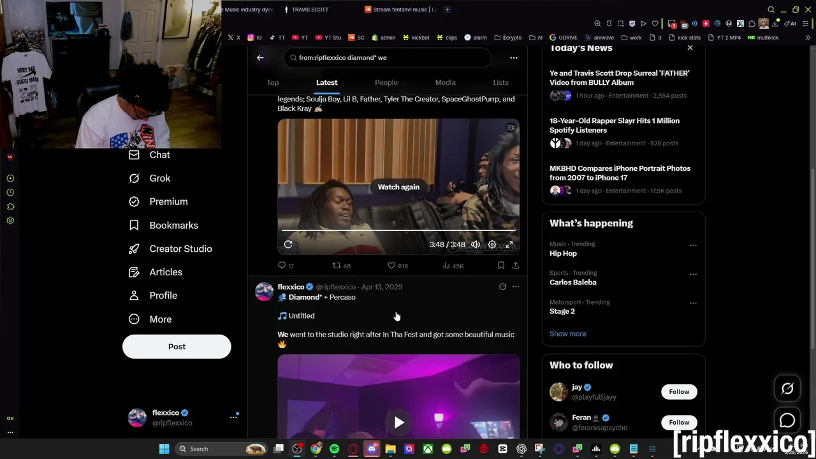Seek on the video progress bar
The image size is (816, 459).
coord(398,230)
